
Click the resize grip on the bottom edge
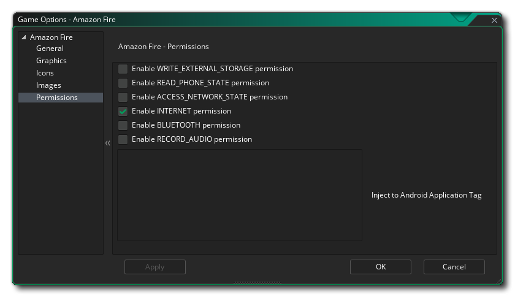pyautogui.click(x=257, y=282)
